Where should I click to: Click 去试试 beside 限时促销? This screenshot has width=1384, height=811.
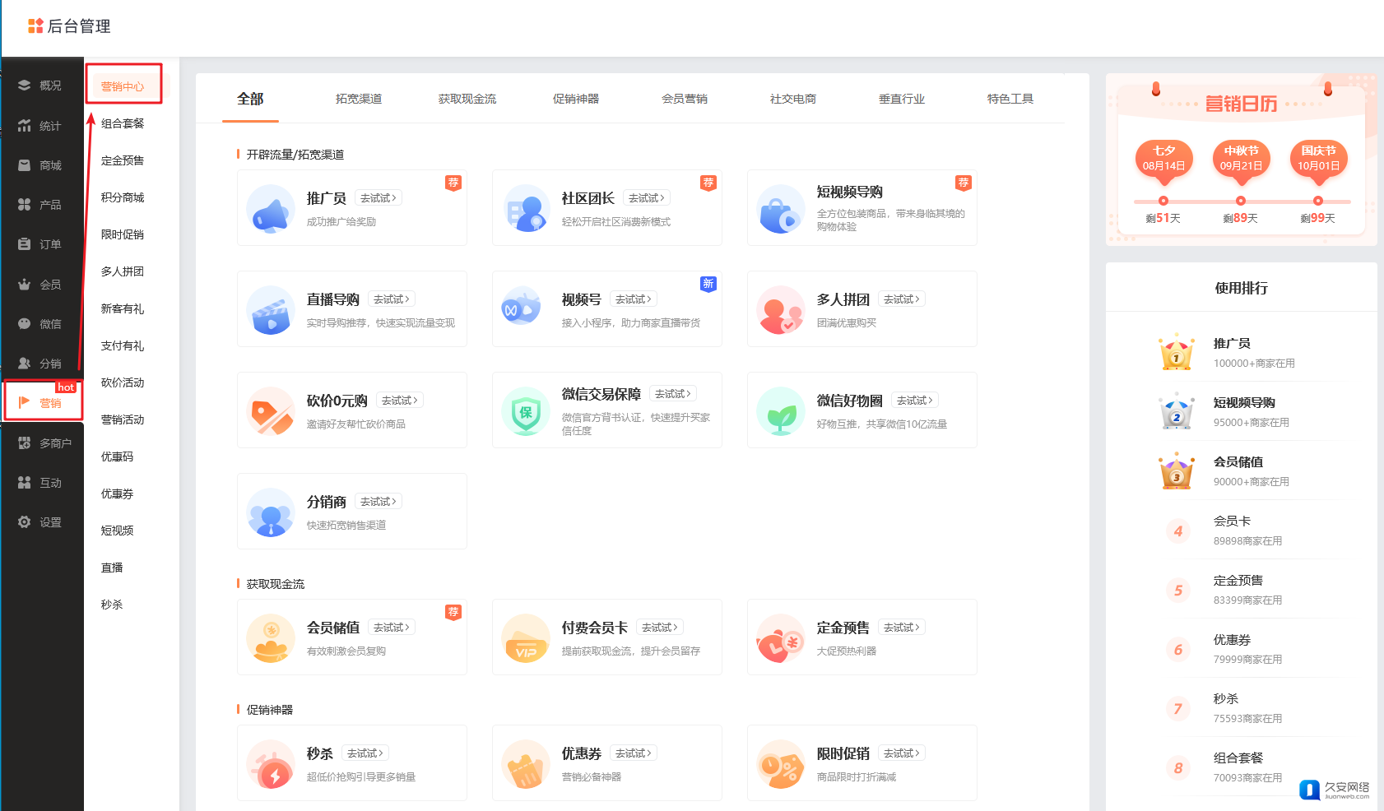tap(901, 753)
